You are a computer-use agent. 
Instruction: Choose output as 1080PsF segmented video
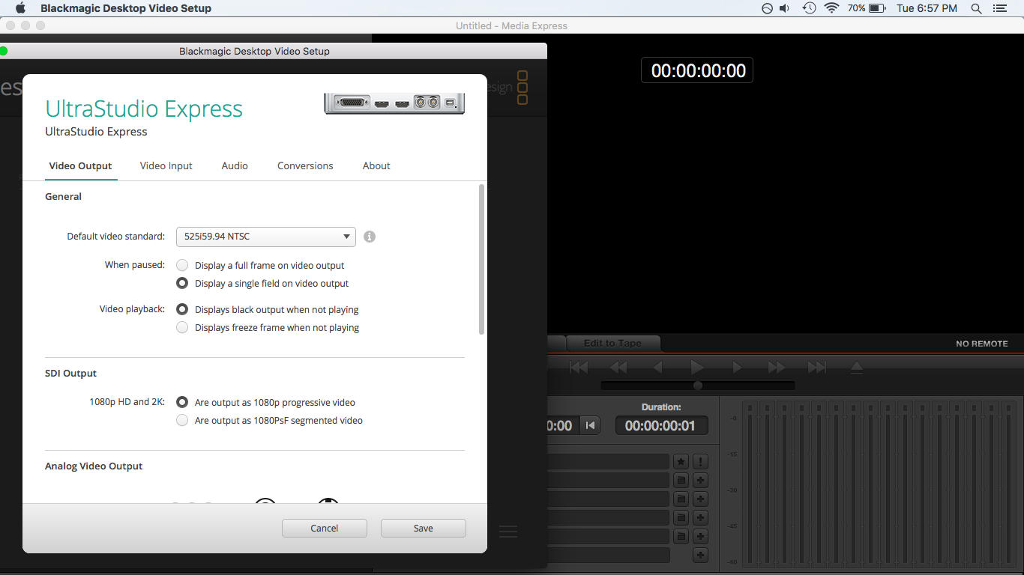pos(182,420)
